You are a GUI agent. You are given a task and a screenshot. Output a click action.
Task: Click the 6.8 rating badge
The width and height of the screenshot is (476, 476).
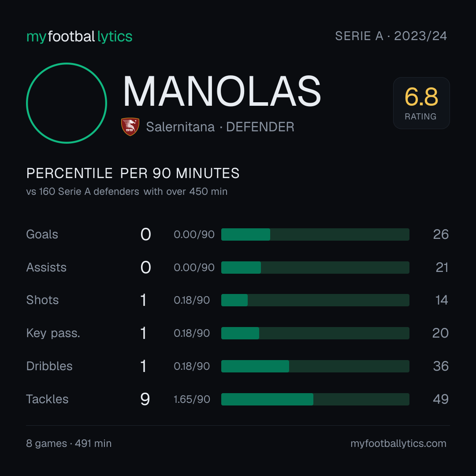point(421,103)
